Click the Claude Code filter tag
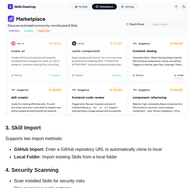Image resolution: width=188 pixels, height=188 pixels. tap(43, 31)
